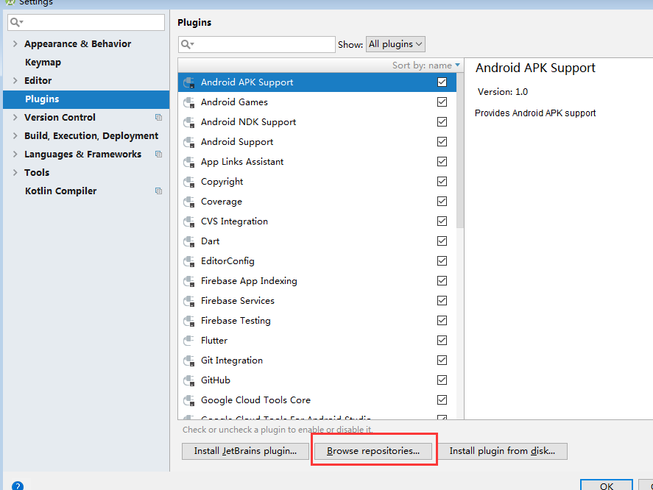The image size is (653, 490).
Task: Toggle the Git Integration checkbox
Action: (x=442, y=360)
